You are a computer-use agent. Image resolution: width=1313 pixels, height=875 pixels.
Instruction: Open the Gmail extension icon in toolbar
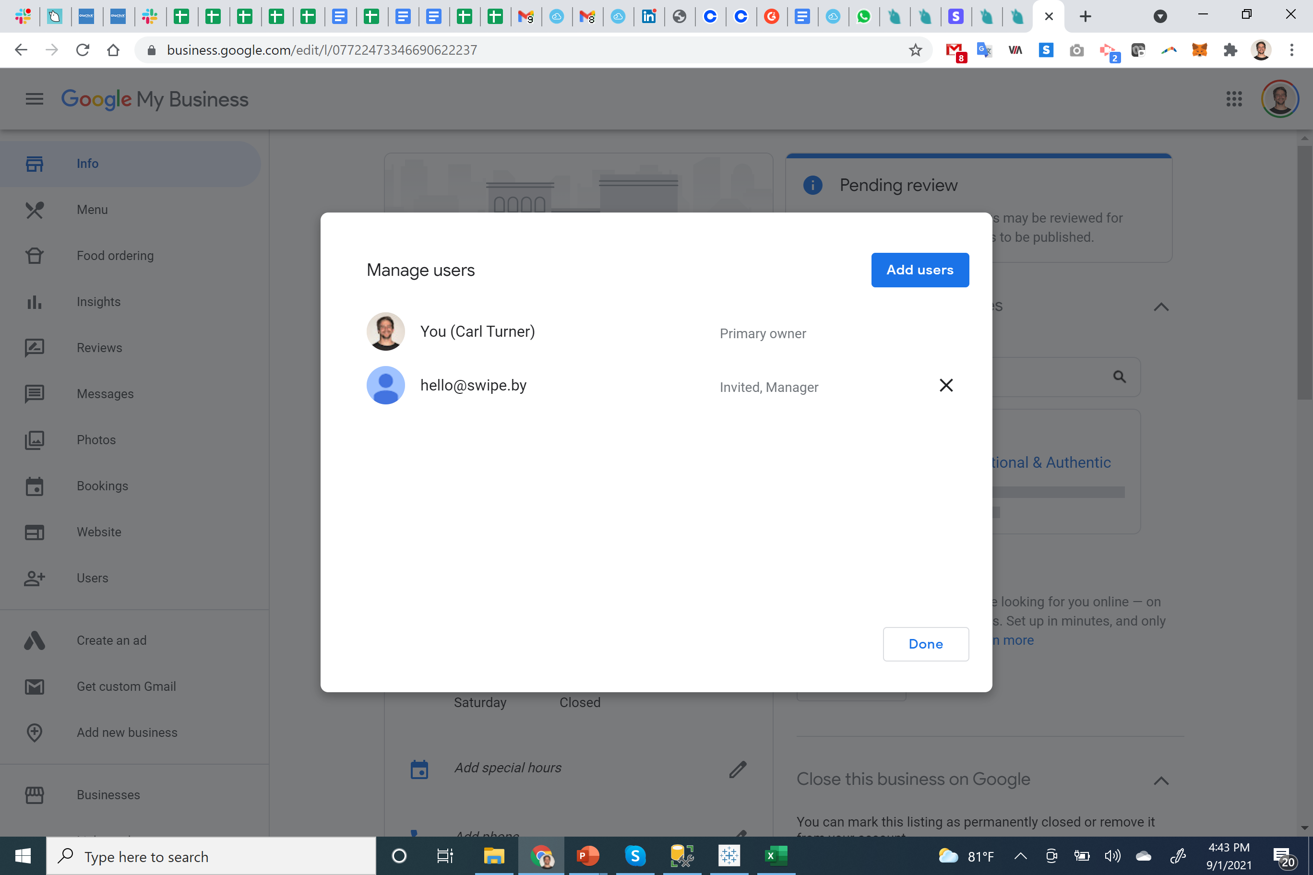pos(955,51)
